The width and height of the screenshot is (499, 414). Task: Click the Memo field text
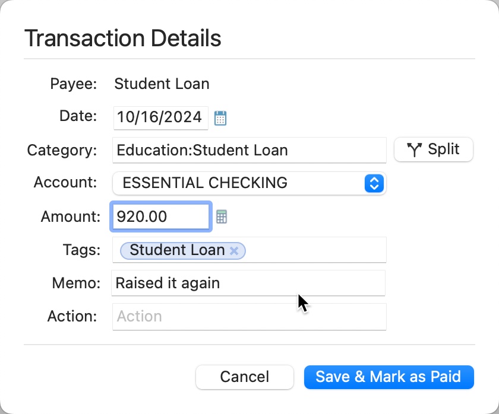[x=168, y=283]
